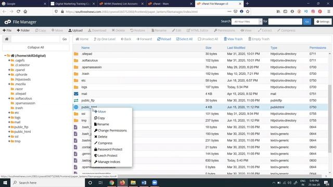Choose Delete from the context menu
The image size is (333, 187).
100,137
